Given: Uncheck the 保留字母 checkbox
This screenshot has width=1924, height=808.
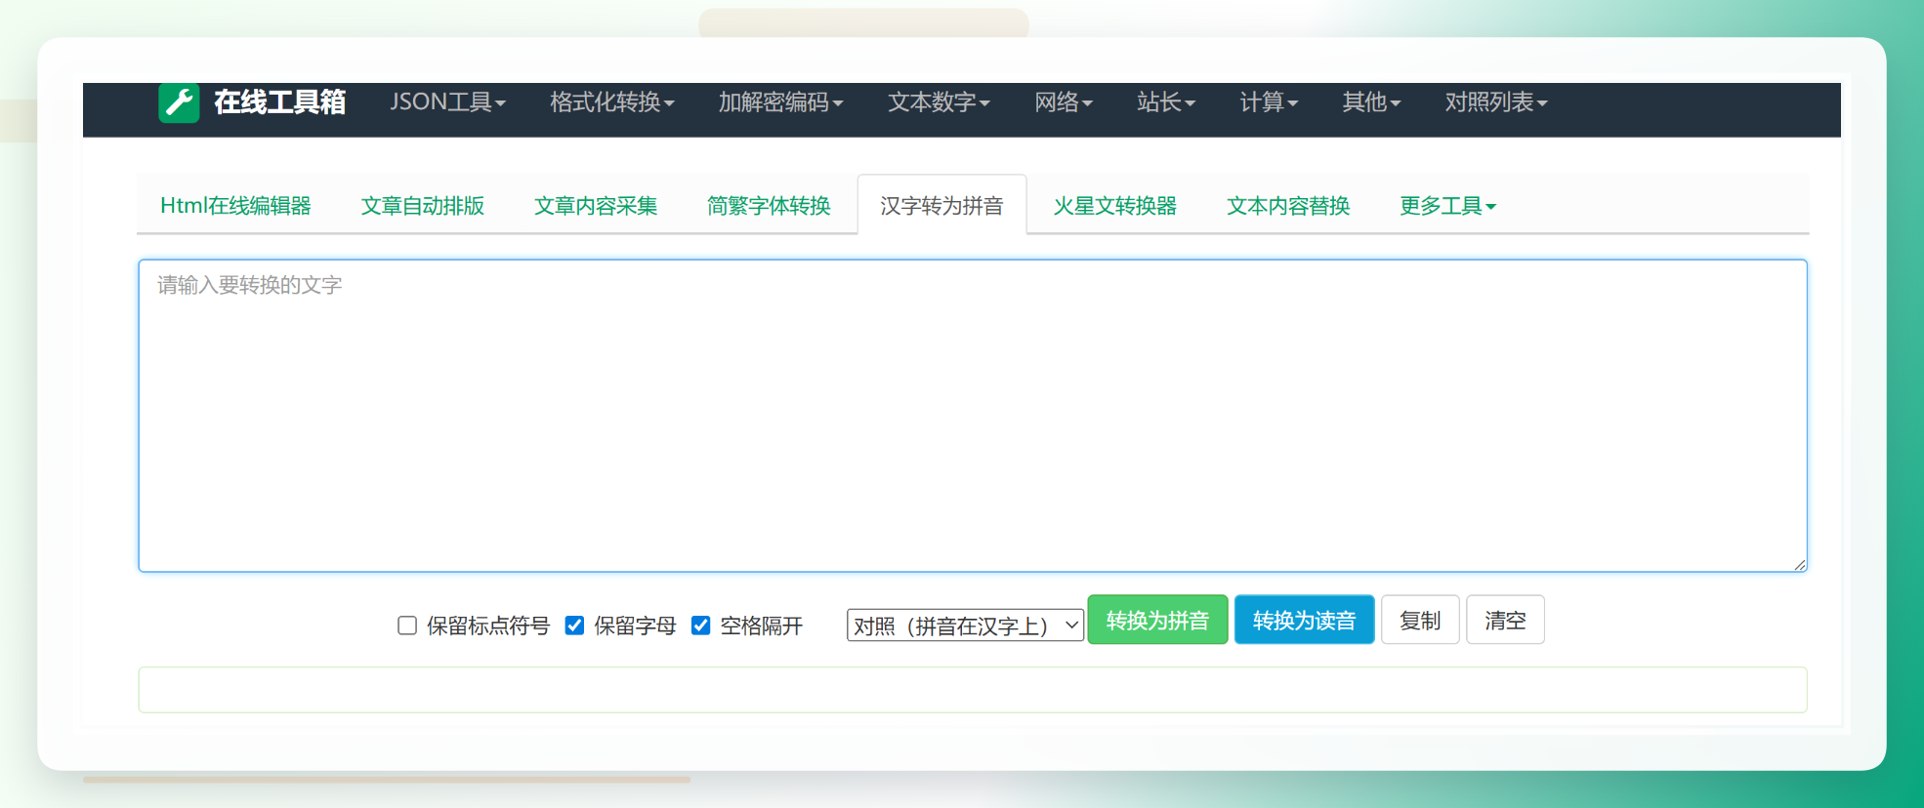Looking at the screenshot, I should 574,626.
